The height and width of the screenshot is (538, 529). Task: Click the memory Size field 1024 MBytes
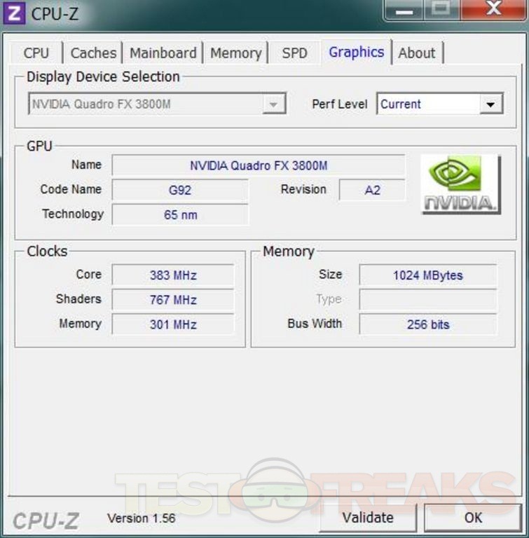[x=427, y=275]
